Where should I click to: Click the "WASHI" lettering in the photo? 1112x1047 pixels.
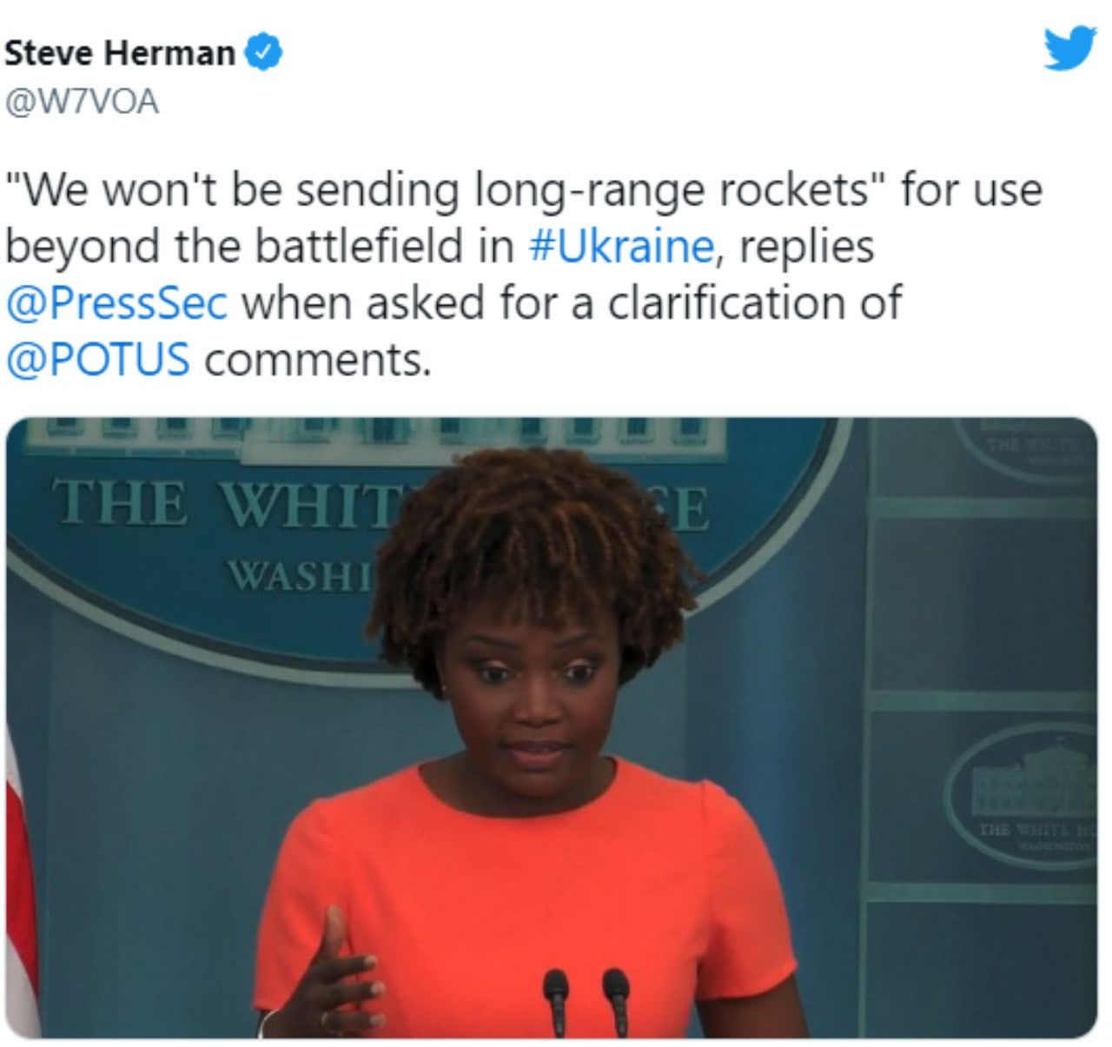(300, 573)
